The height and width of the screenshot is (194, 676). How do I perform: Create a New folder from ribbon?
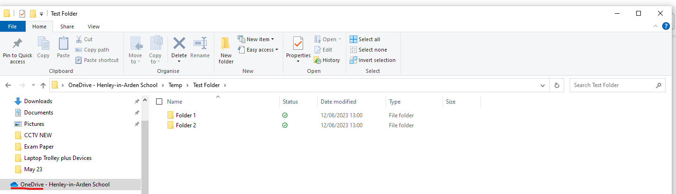tap(226, 50)
